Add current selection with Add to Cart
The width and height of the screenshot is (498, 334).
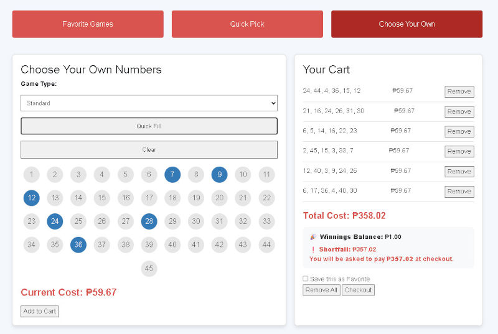[40, 311]
